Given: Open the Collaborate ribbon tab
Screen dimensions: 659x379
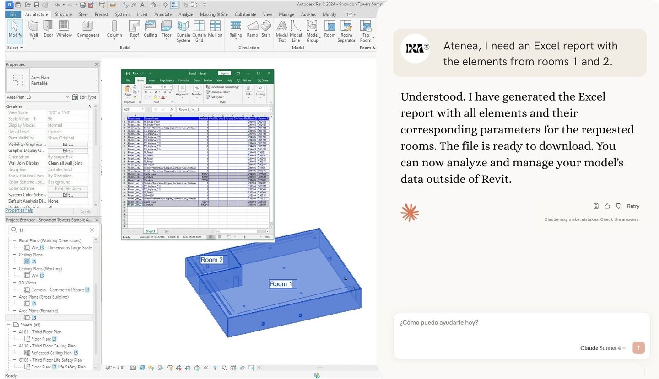Looking at the screenshot, I should pyautogui.click(x=246, y=14).
